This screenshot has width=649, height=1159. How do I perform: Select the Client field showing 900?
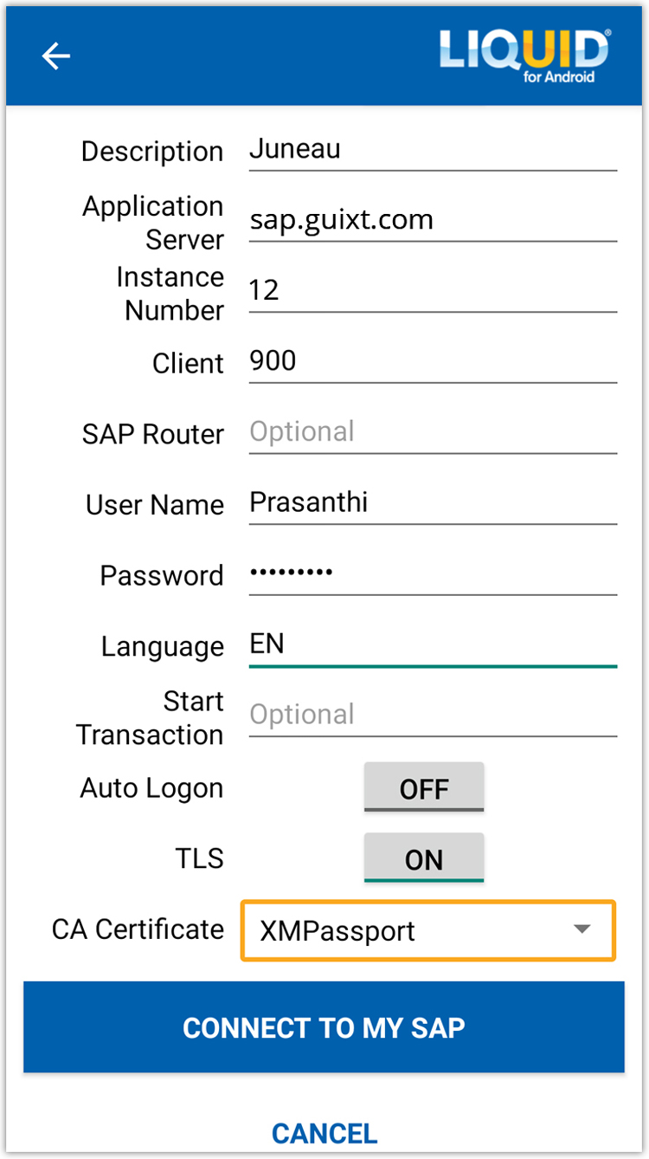[433, 361]
